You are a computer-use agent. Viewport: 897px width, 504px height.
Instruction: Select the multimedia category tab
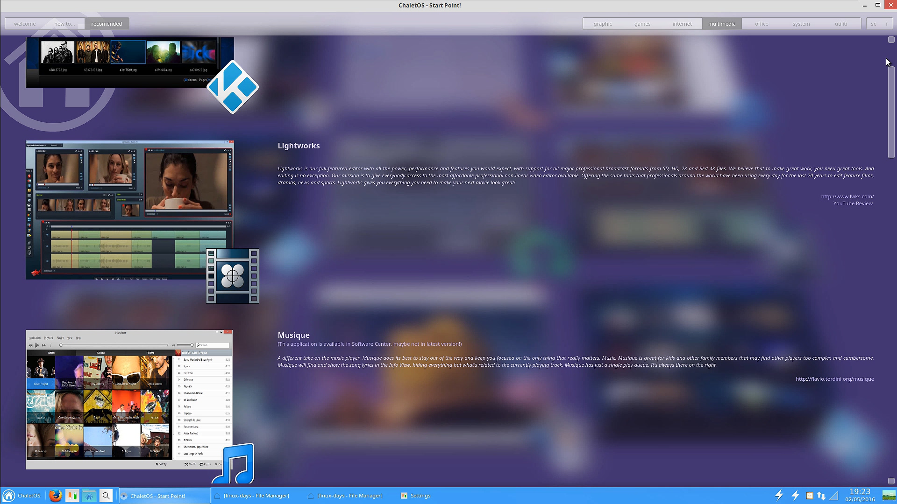pyautogui.click(x=722, y=24)
